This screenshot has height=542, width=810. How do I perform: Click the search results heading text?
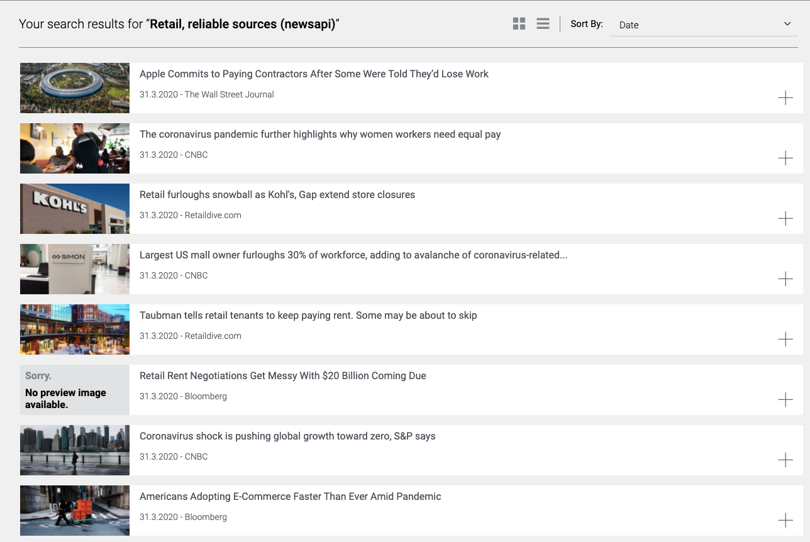179,25
